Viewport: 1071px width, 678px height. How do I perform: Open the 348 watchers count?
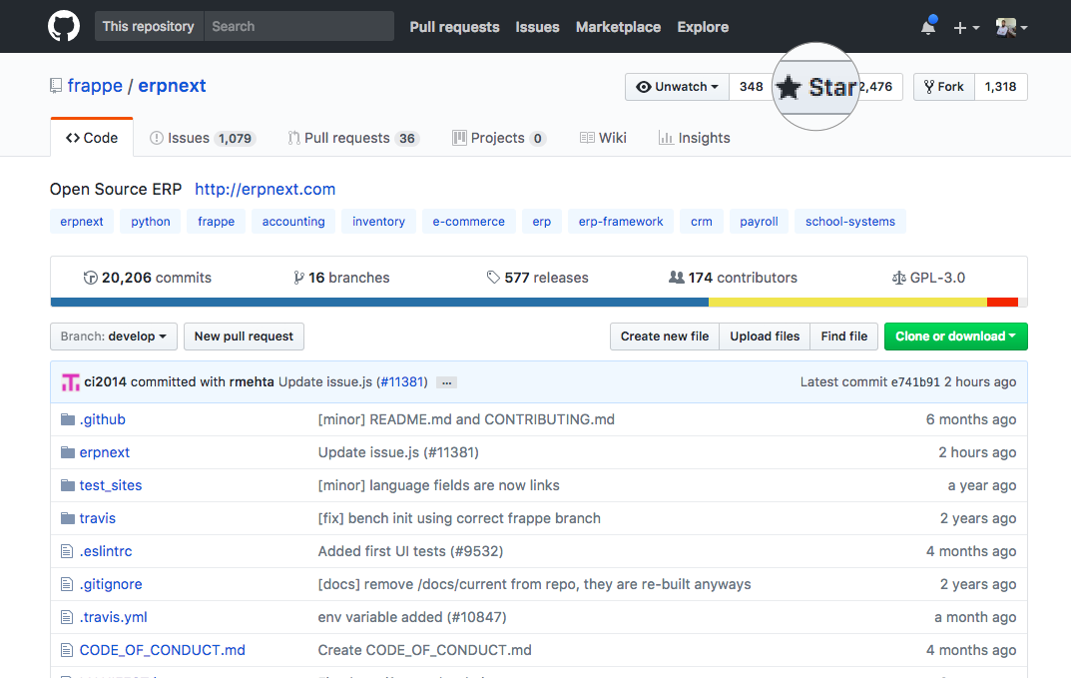pyautogui.click(x=752, y=87)
